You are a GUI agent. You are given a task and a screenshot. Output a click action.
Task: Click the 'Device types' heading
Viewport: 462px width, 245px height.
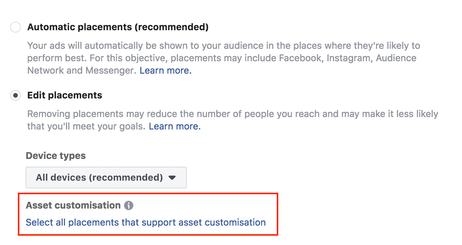[56, 156]
